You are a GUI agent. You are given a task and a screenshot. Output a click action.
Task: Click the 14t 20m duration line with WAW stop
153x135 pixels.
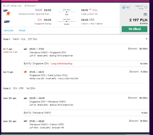tap(67, 22)
